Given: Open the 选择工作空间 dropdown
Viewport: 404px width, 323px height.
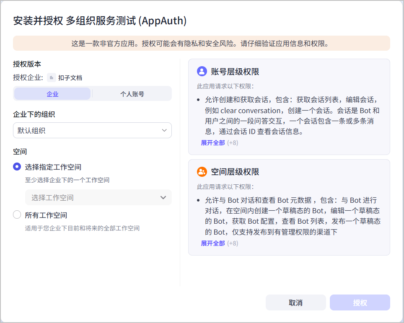Looking at the screenshot, I should click(98, 198).
